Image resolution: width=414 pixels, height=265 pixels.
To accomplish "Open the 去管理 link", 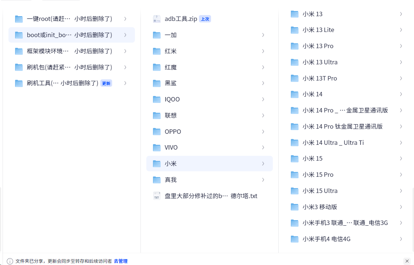I will click(x=121, y=261).
